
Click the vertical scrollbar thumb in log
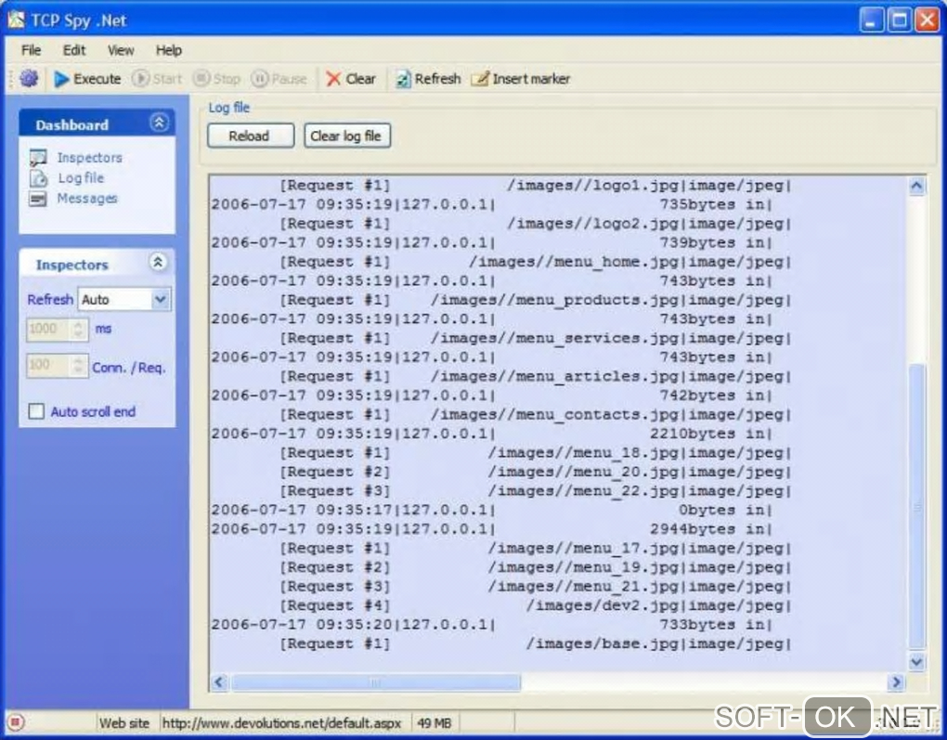point(916,506)
